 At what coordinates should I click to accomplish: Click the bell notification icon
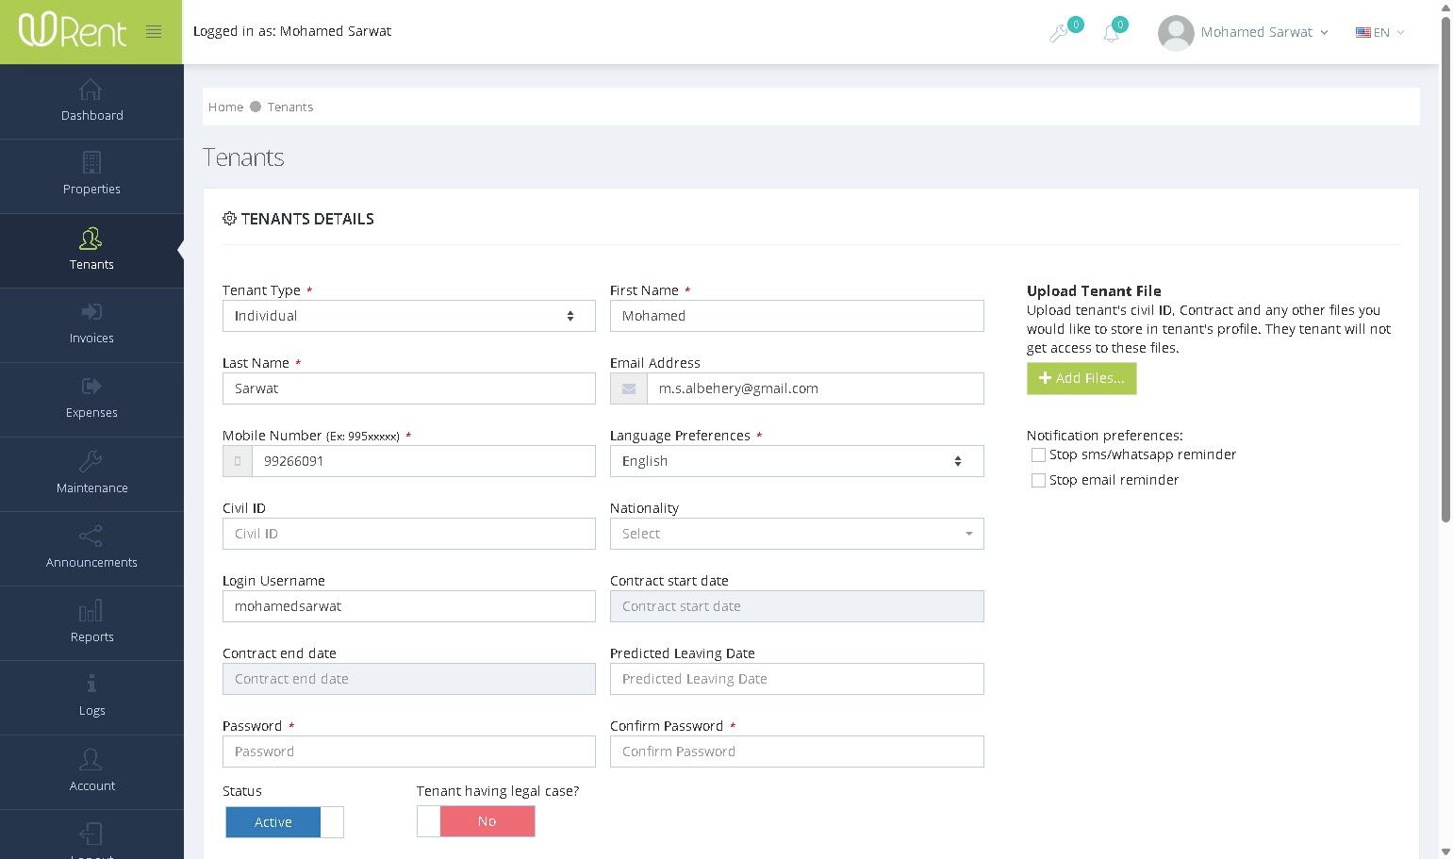tap(1112, 34)
